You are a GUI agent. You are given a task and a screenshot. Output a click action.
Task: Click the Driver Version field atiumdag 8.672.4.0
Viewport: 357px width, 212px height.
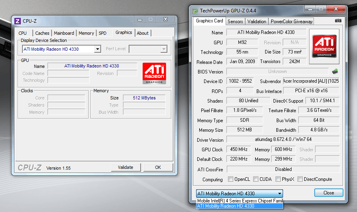(283, 139)
